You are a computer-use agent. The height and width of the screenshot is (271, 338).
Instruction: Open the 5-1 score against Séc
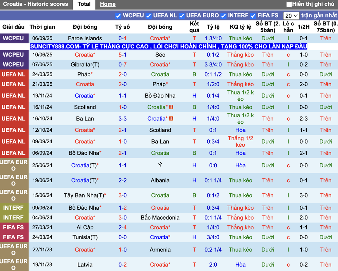pyautogui.click(x=122, y=55)
